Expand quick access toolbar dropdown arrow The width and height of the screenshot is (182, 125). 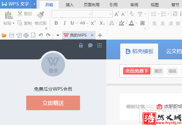[58, 35]
